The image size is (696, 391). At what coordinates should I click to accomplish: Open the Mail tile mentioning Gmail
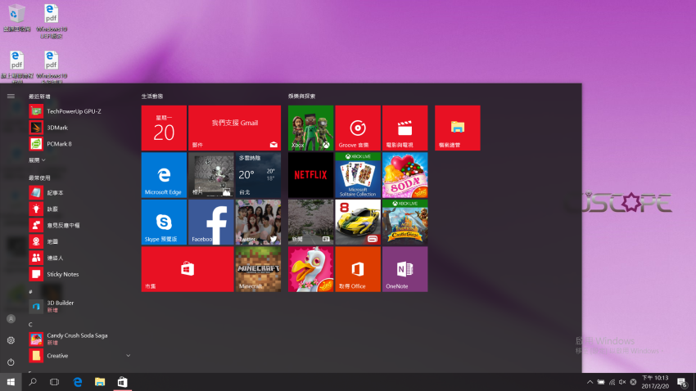coord(234,128)
